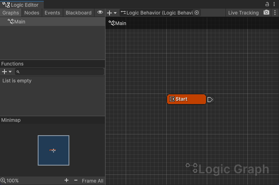
Task: Open the add dropdown in the graph toolbar
Action: (x=112, y=13)
